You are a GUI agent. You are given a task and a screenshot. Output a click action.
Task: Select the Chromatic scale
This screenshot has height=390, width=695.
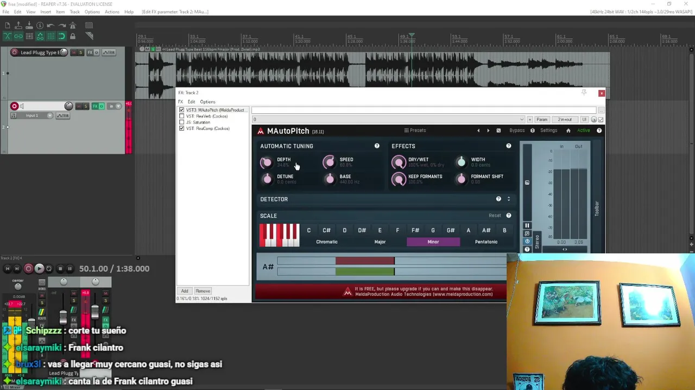click(x=327, y=242)
